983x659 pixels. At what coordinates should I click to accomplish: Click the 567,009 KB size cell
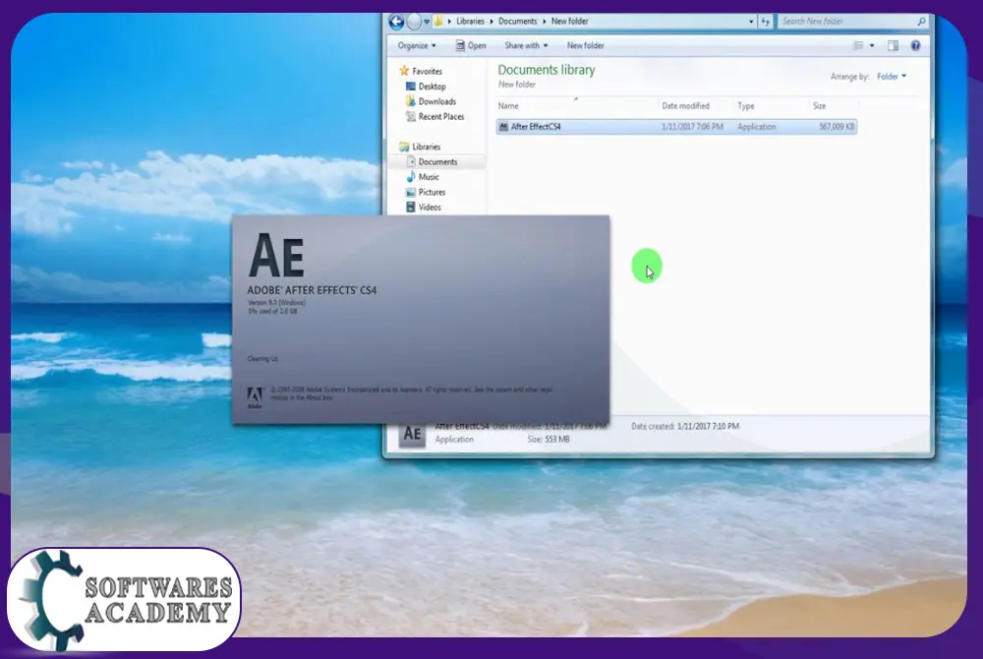(837, 127)
